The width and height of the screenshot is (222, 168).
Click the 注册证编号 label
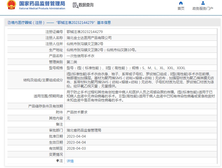click(x=54, y=32)
